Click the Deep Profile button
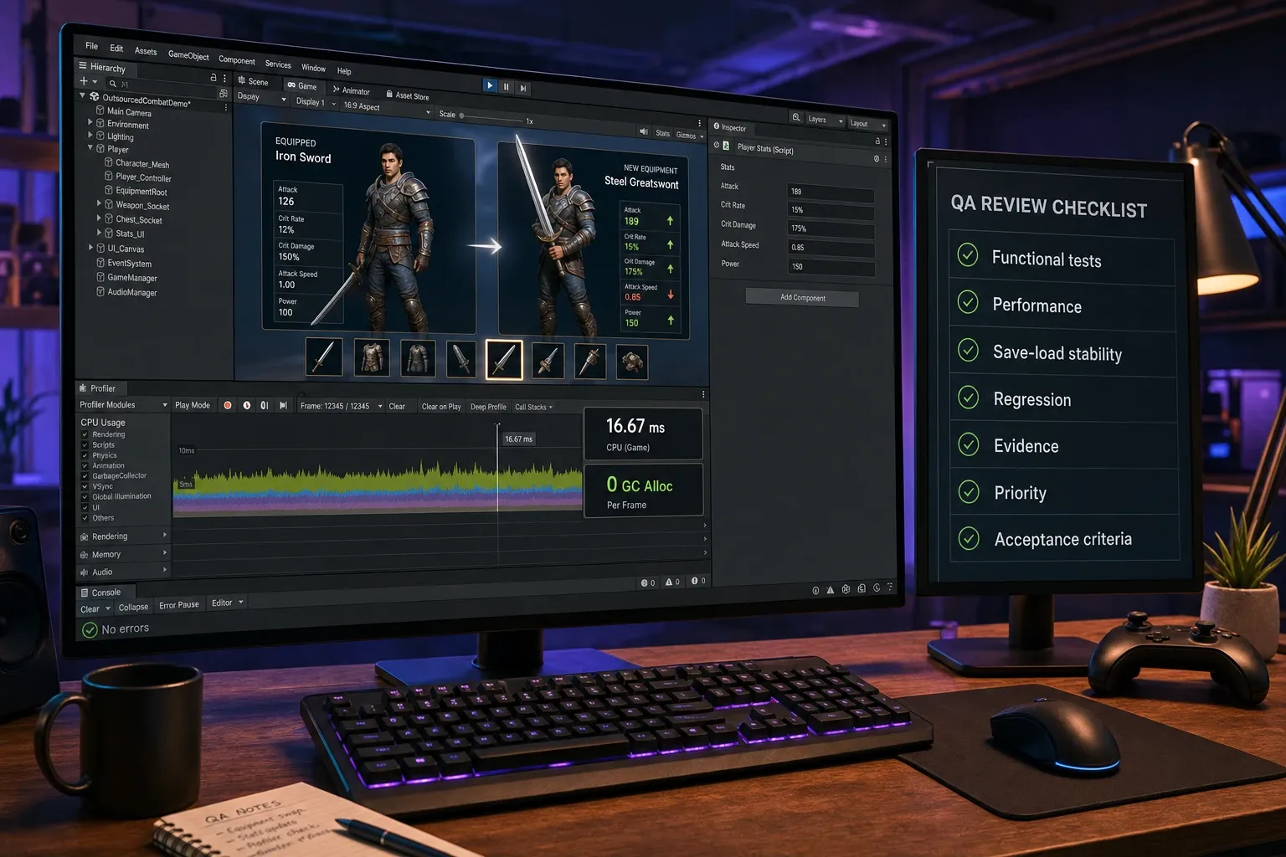Image resolution: width=1286 pixels, height=857 pixels. [x=488, y=407]
